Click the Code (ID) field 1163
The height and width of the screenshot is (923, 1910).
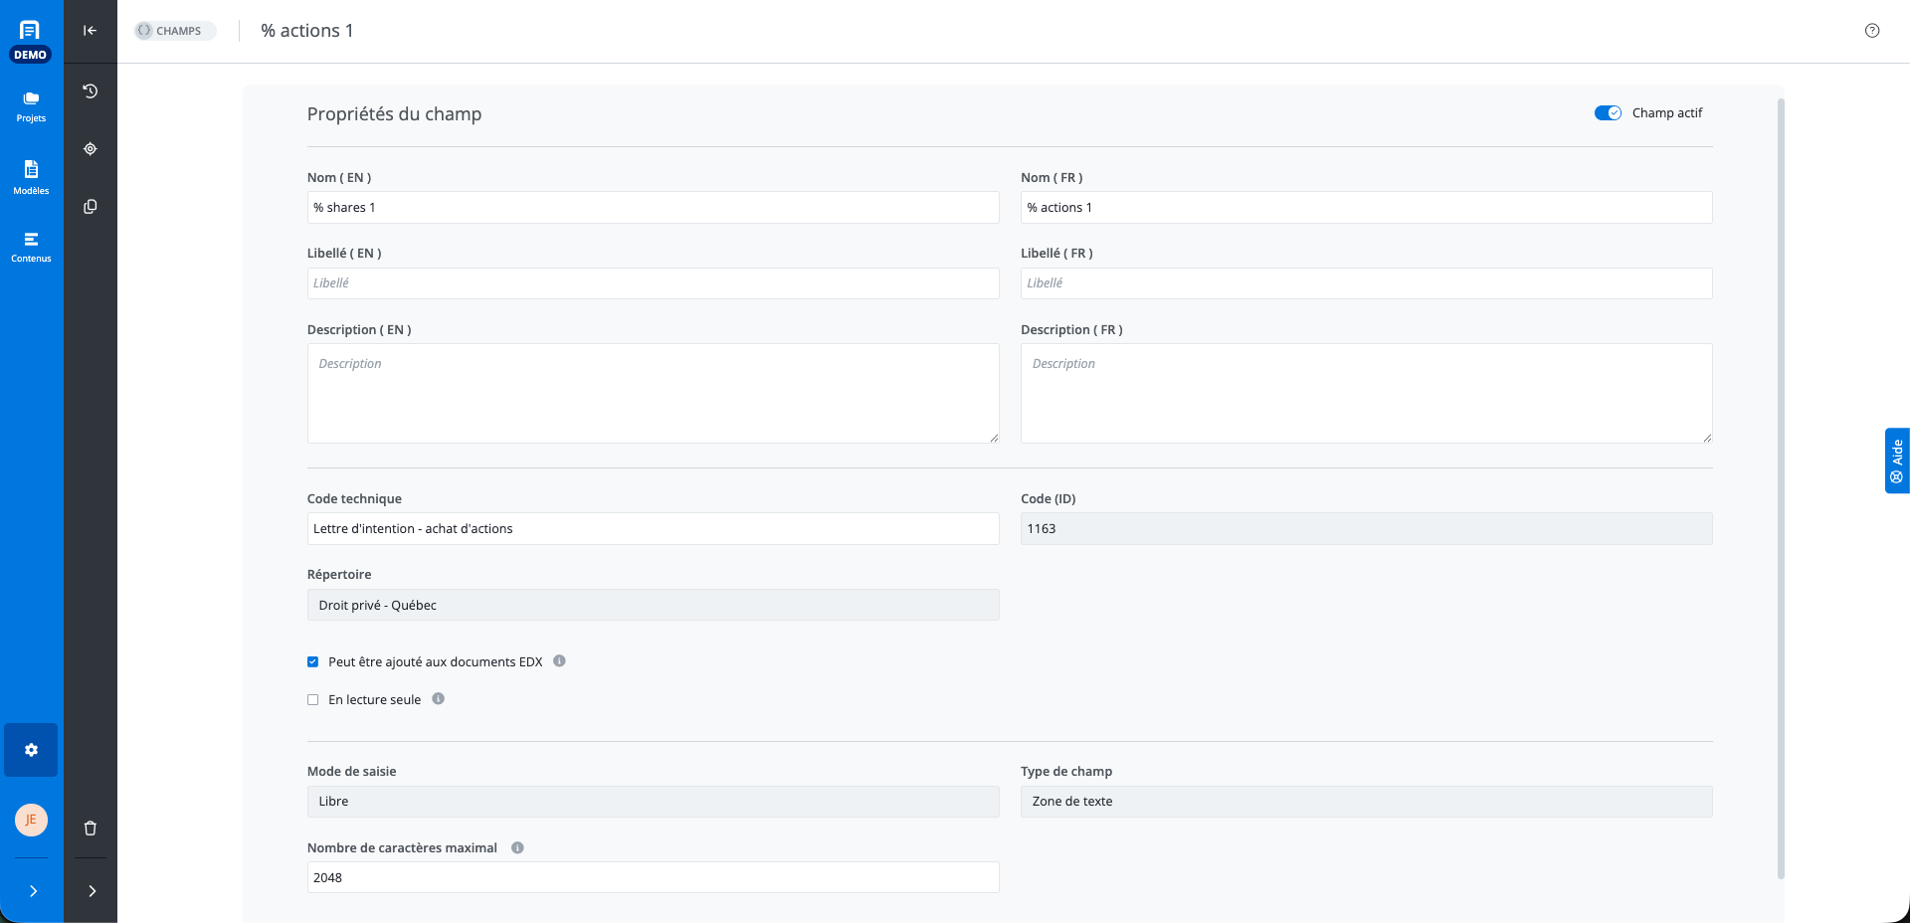[1366, 529]
